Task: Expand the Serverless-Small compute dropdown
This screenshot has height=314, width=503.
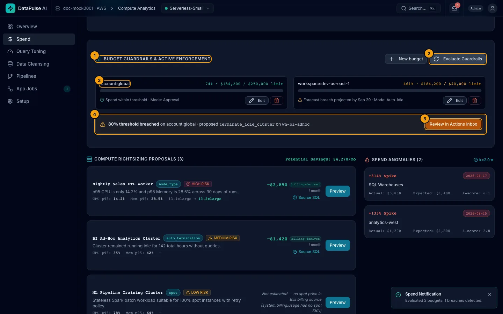Action: (x=187, y=8)
